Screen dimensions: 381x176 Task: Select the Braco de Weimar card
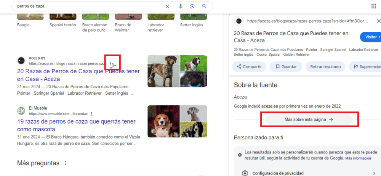click(128, 23)
